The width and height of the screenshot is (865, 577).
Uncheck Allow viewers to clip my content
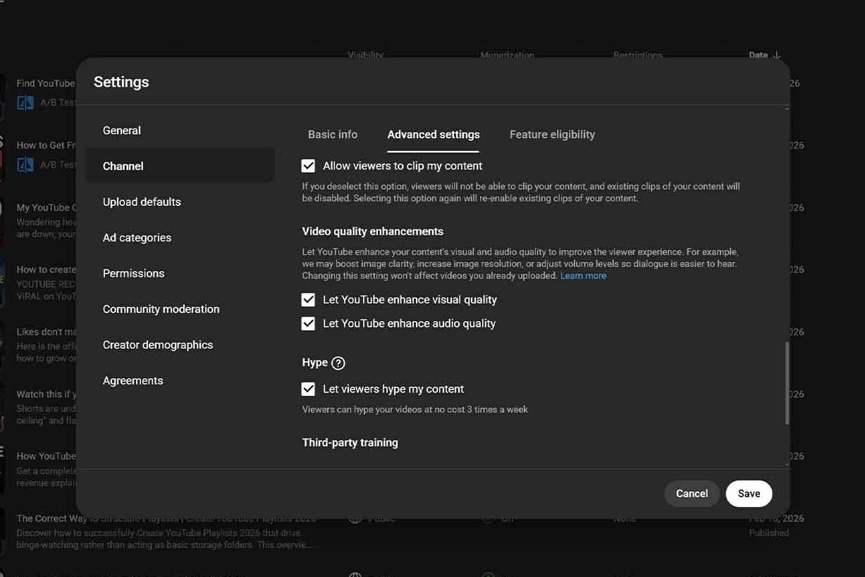308,166
